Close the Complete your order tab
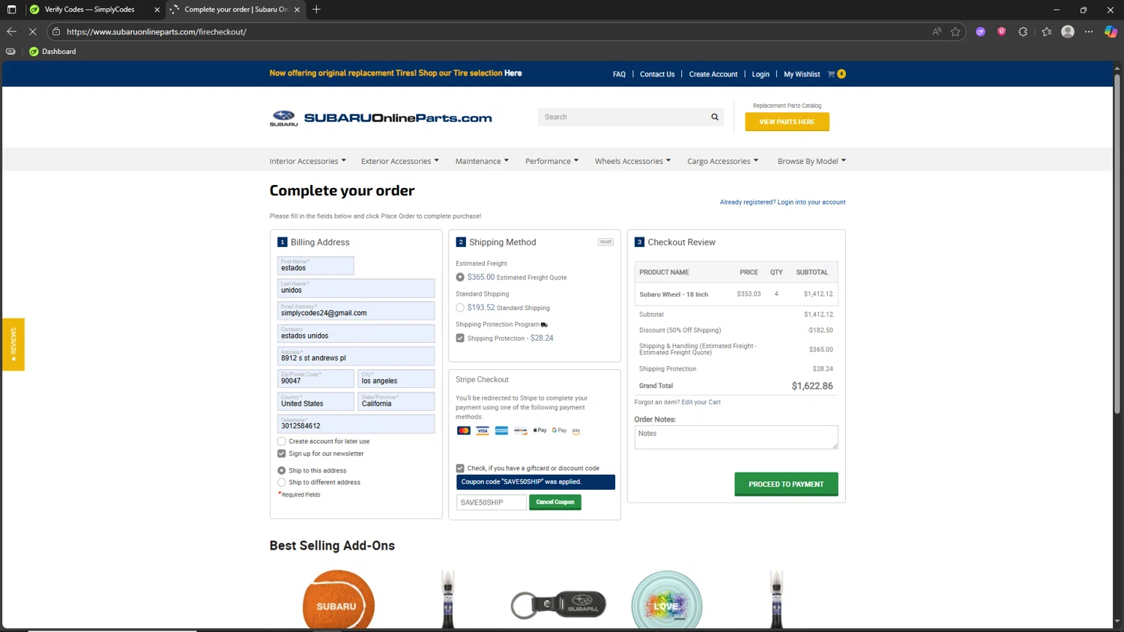The image size is (1124, 632). click(297, 10)
